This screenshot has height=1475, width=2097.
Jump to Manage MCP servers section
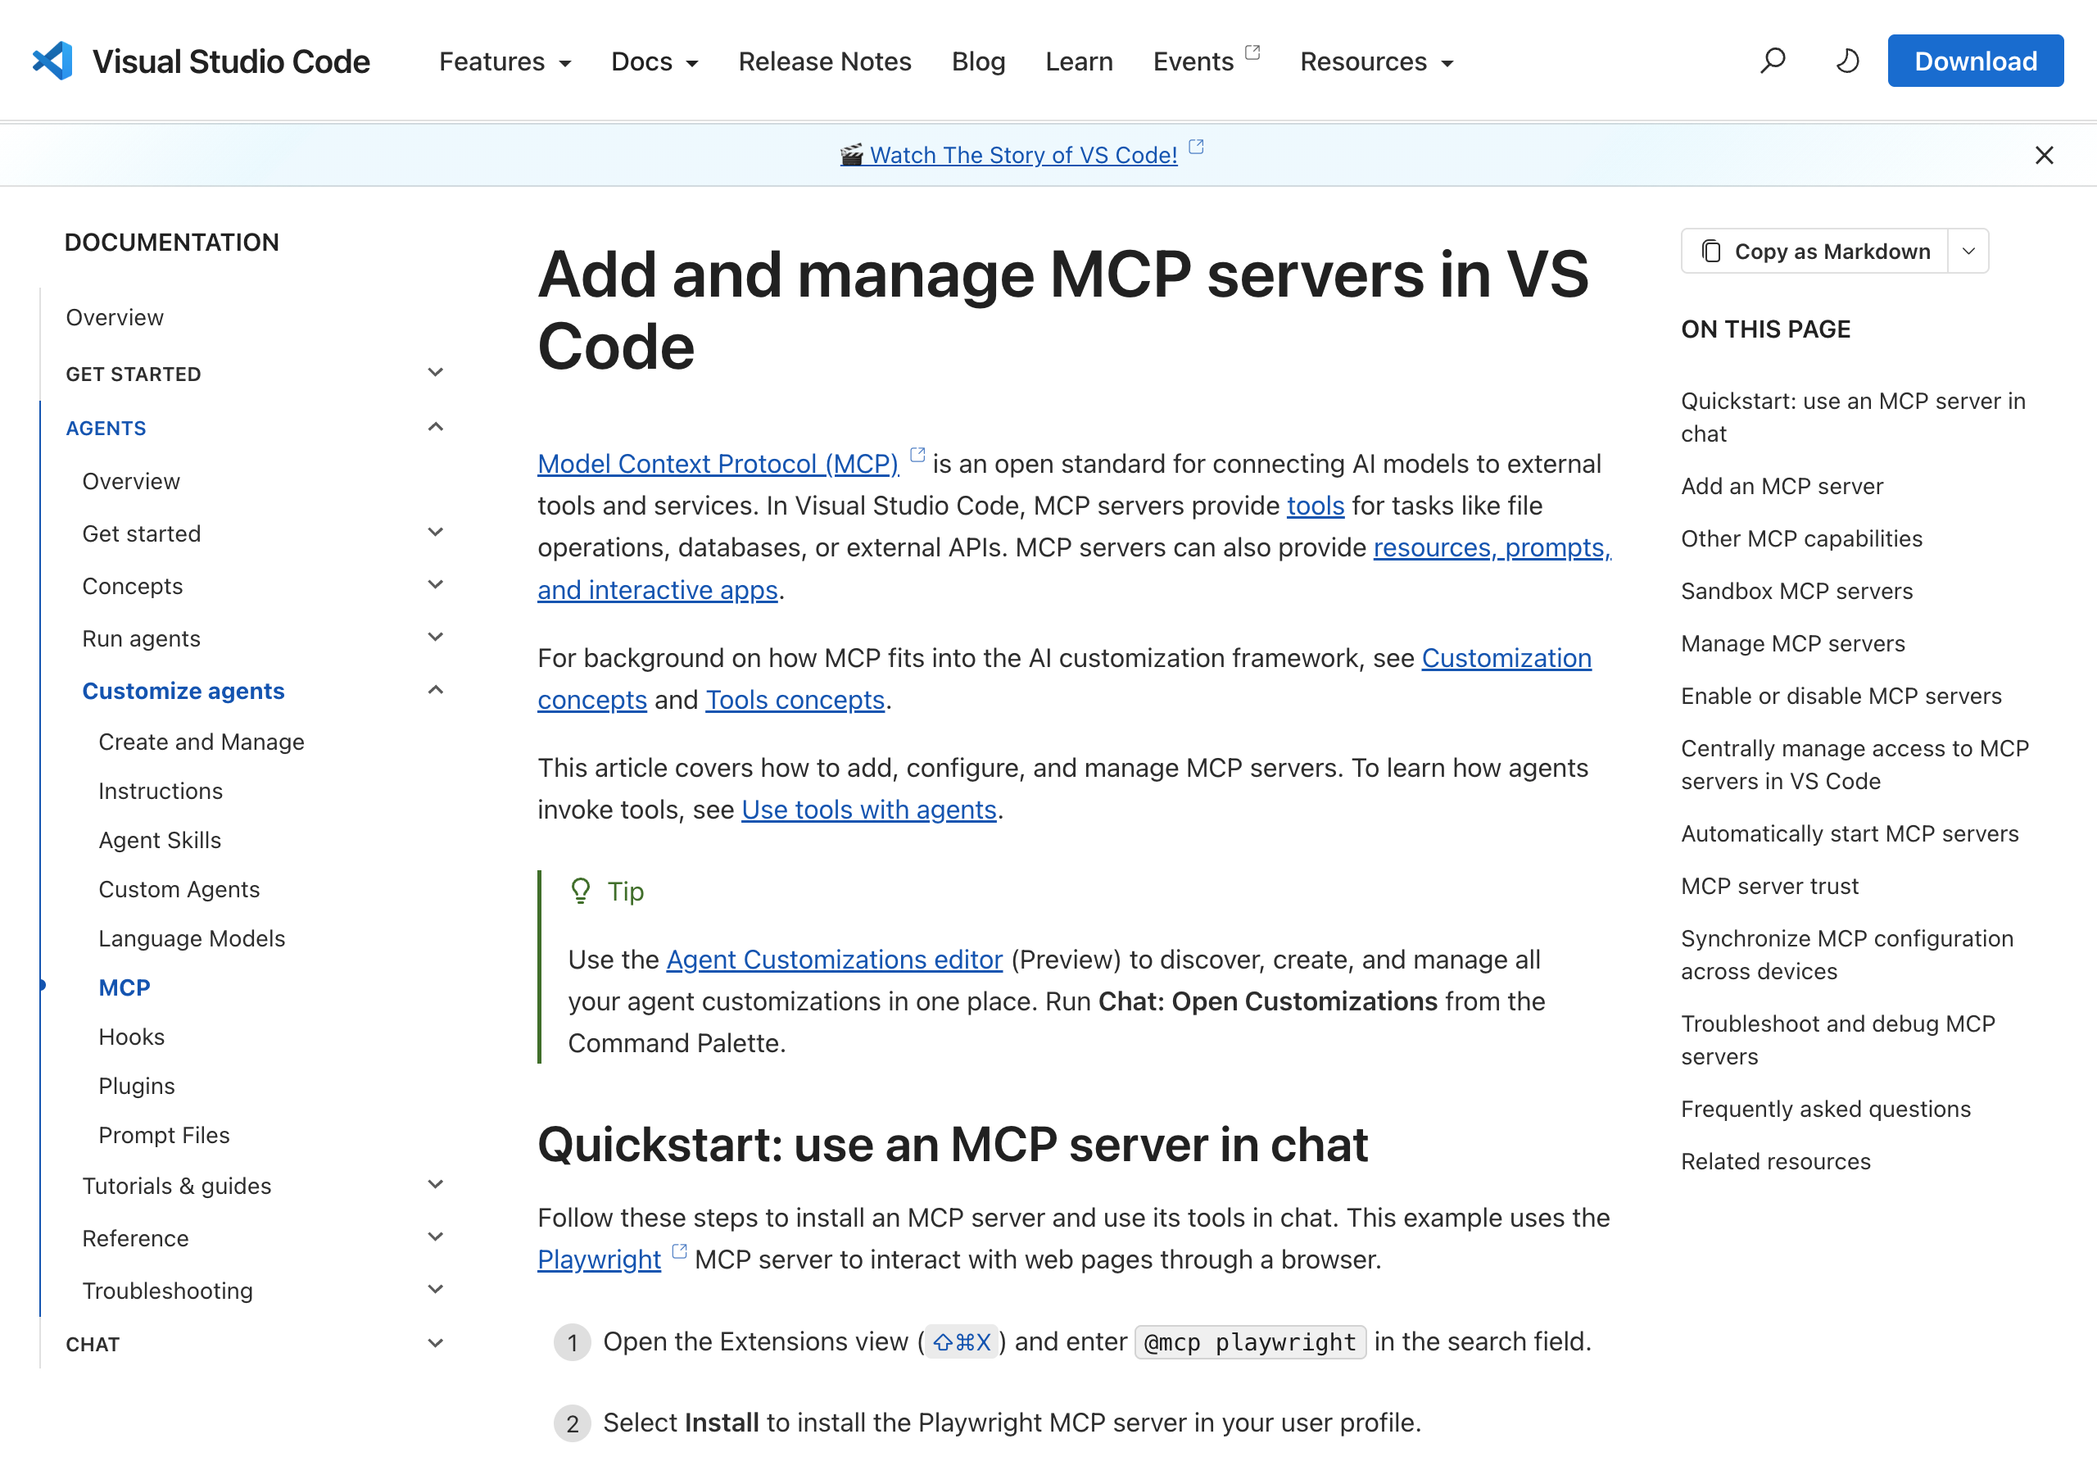click(x=1793, y=643)
